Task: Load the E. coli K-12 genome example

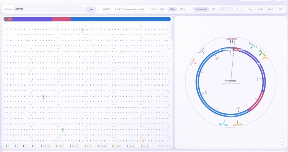Action: click(x=129, y=9)
